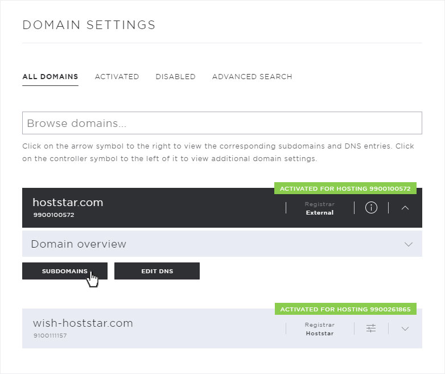Image resolution: width=445 pixels, height=374 pixels.
Task: Switch to the Disabled tab
Action: pos(175,77)
